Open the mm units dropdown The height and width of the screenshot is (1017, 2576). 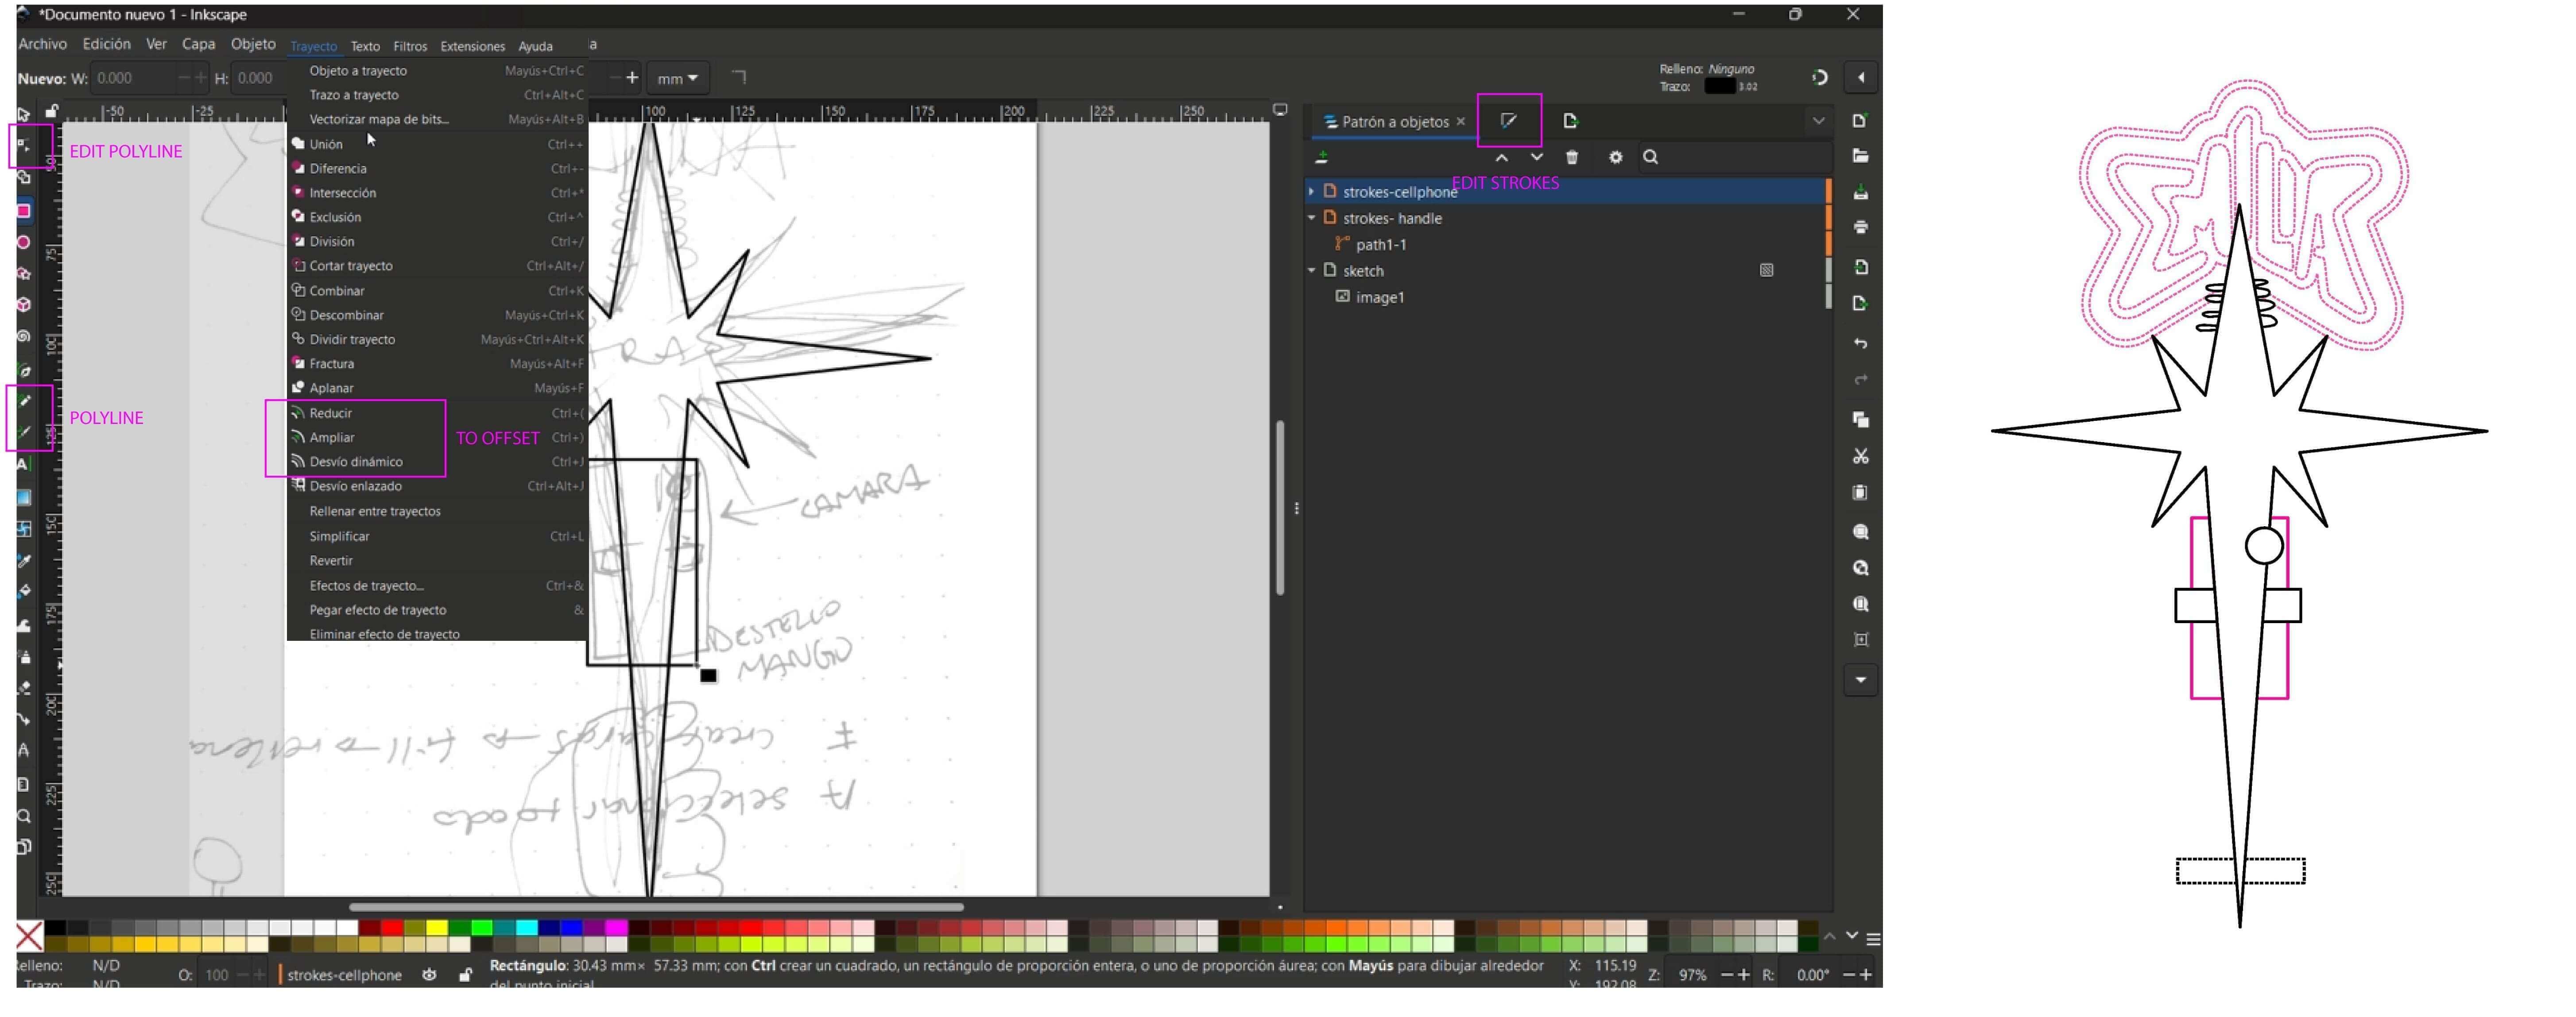677,78
